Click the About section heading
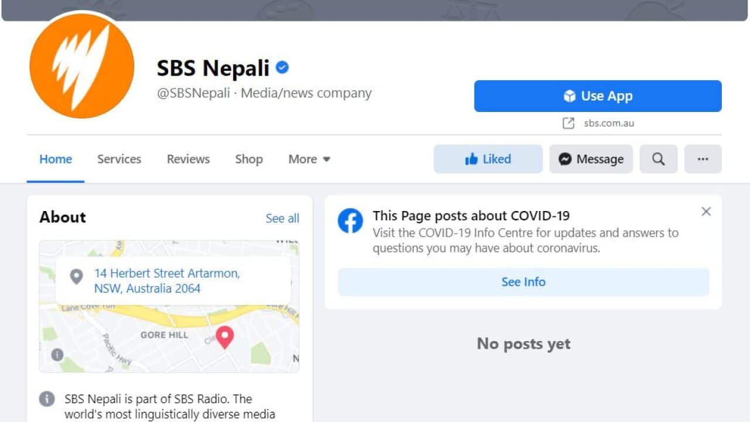 click(63, 217)
